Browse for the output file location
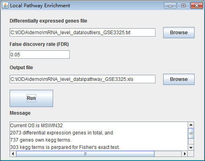Image resolution: width=205 pixels, height=161 pixels. (x=179, y=79)
